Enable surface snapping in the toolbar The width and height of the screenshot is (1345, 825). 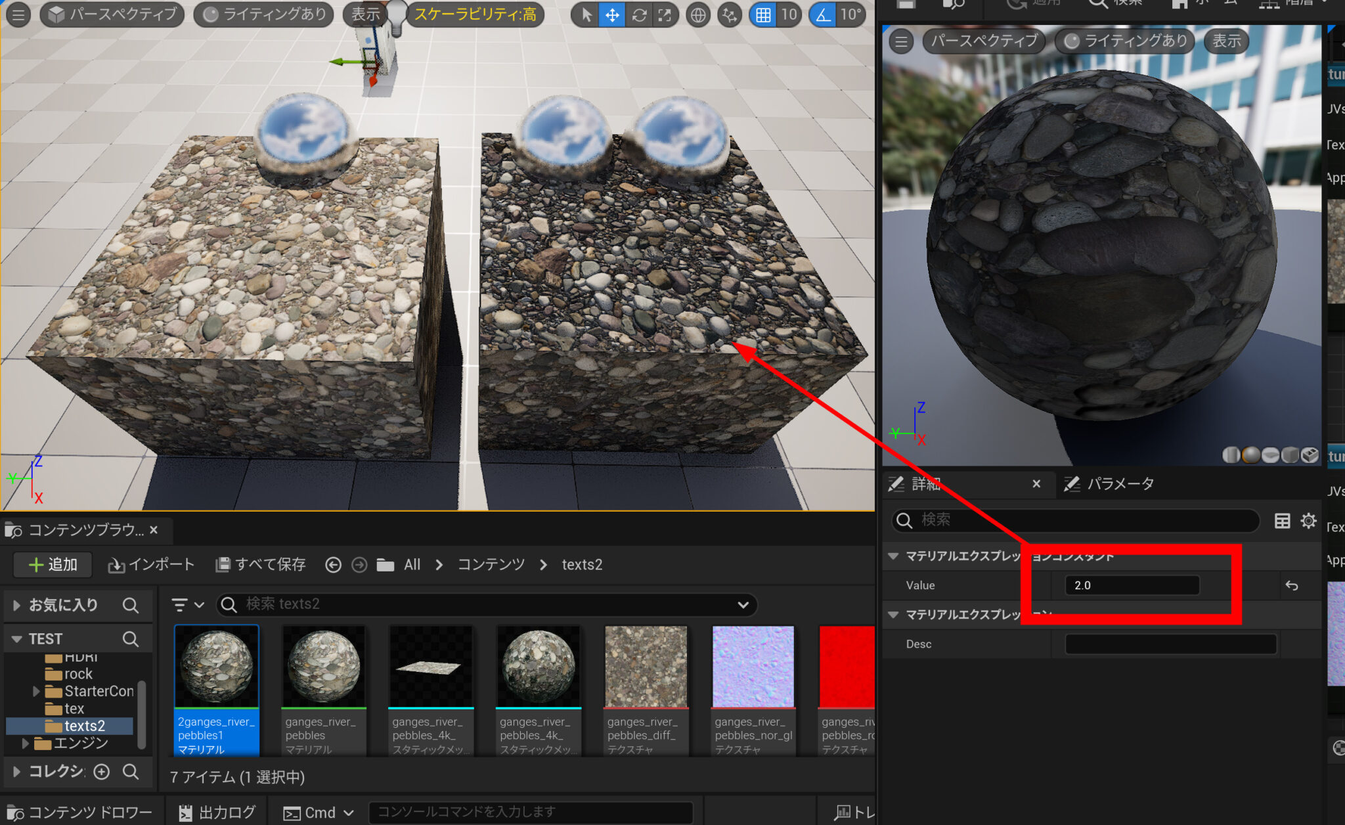(x=728, y=14)
